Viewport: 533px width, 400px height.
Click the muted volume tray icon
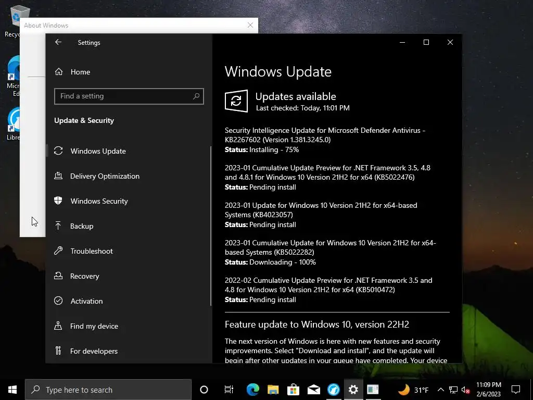465,390
